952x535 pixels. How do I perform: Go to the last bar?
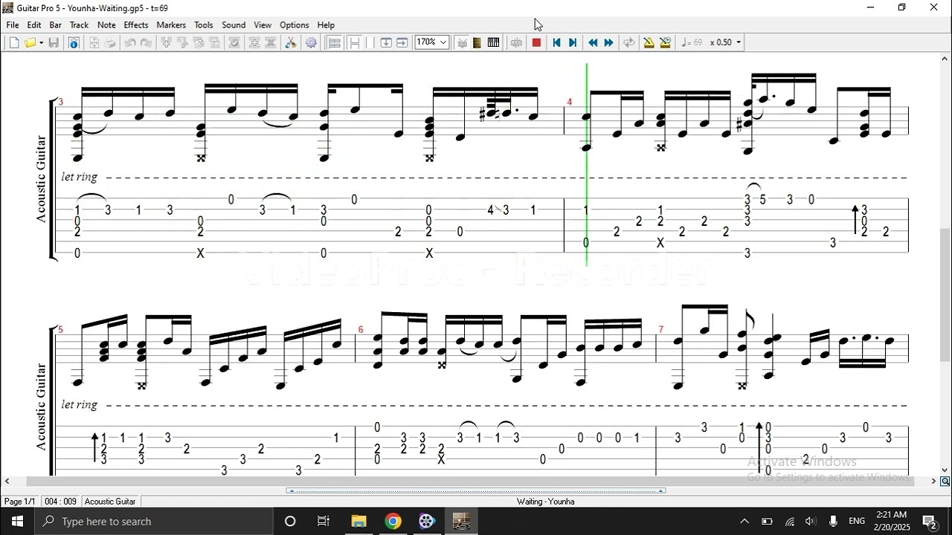pos(573,43)
